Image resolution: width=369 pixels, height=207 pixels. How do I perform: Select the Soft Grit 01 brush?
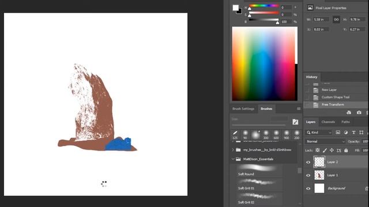point(259,185)
